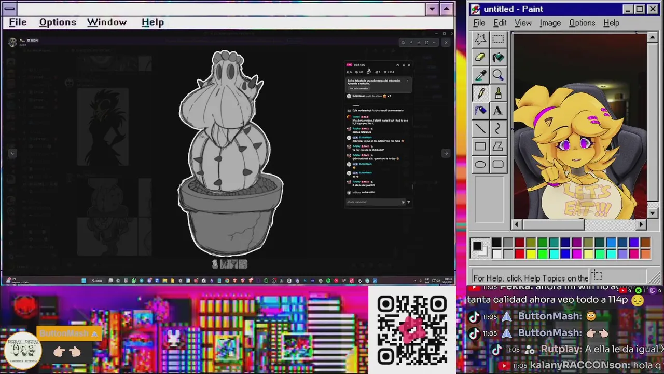Open the View menu in Paint
The width and height of the screenshot is (664, 374).
click(523, 23)
